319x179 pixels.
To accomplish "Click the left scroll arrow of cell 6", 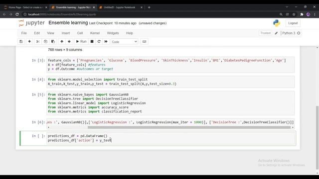I will (x=48, y=127).
